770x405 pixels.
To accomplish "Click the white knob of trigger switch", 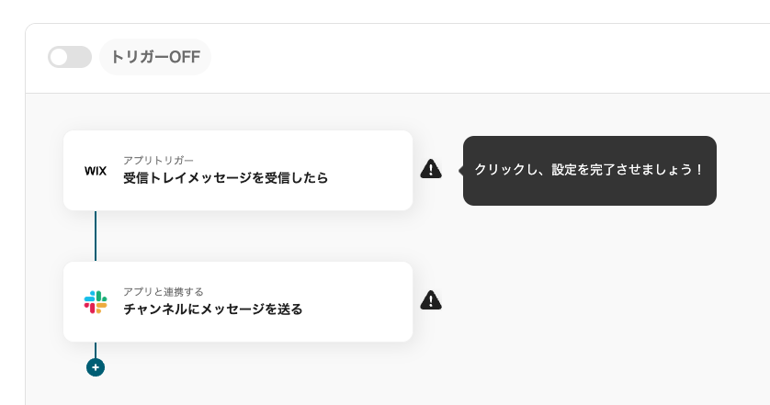I will tap(60, 57).
